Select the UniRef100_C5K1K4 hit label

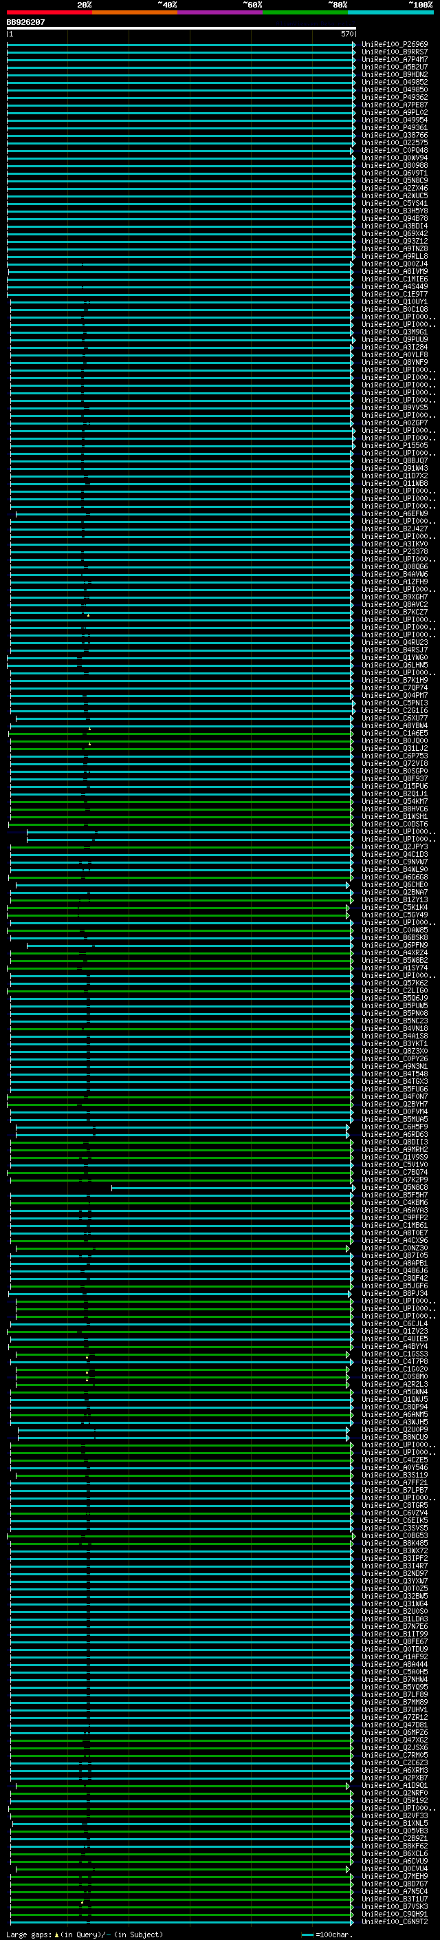pos(395,908)
